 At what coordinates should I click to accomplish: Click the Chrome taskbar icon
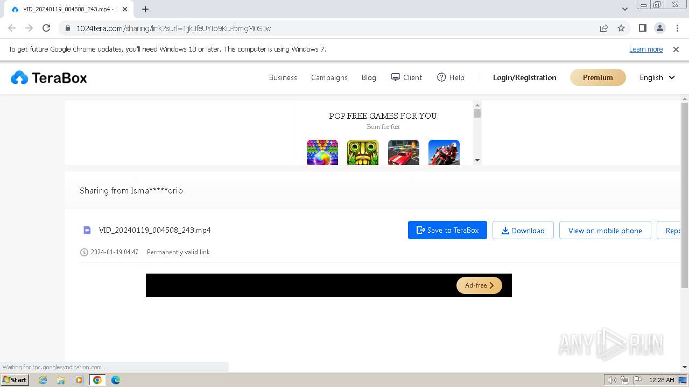97,379
